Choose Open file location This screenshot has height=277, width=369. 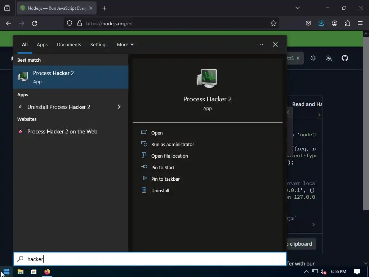(x=169, y=156)
